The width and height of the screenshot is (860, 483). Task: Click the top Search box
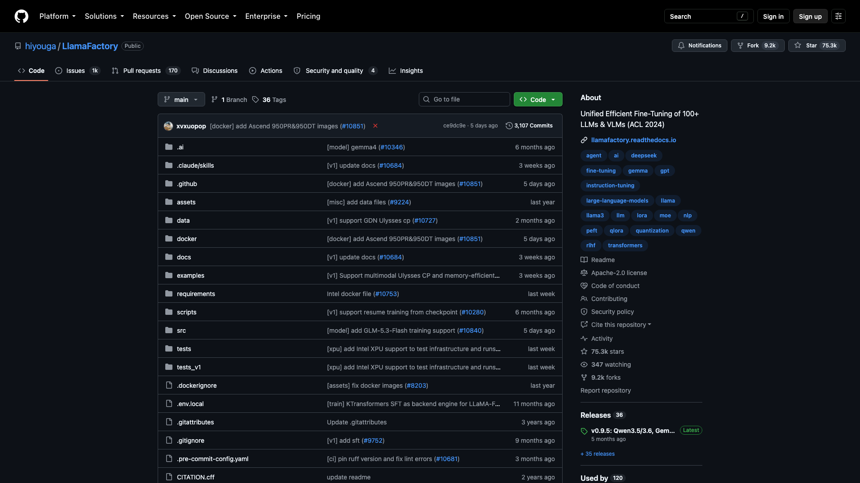tap(709, 16)
